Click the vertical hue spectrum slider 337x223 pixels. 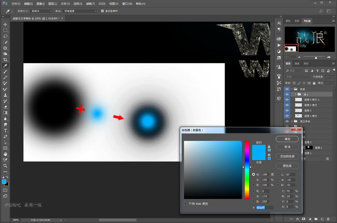[247, 170]
